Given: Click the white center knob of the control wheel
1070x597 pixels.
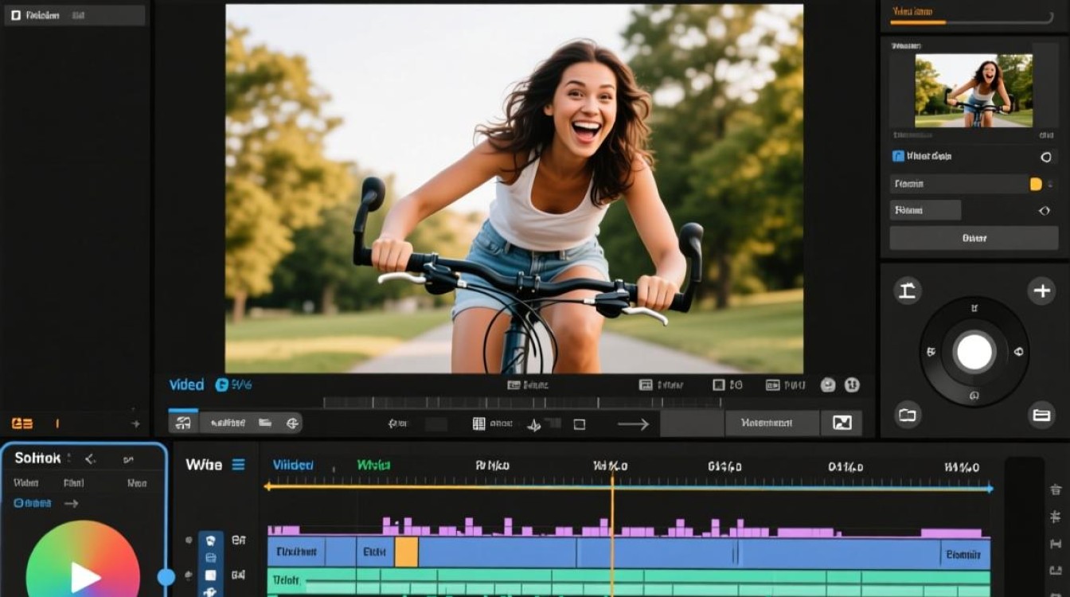Looking at the screenshot, I should (x=974, y=352).
